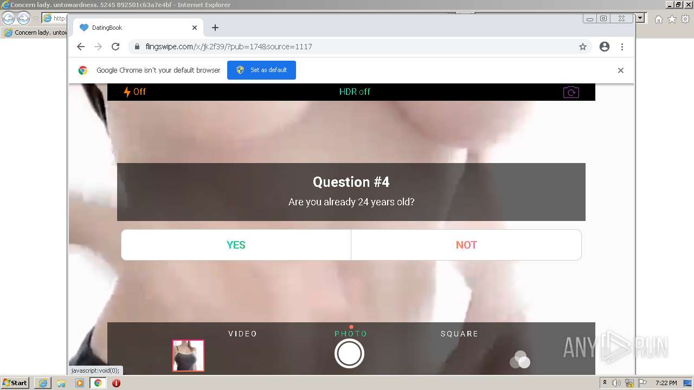Open network tray icon

point(629,383)
